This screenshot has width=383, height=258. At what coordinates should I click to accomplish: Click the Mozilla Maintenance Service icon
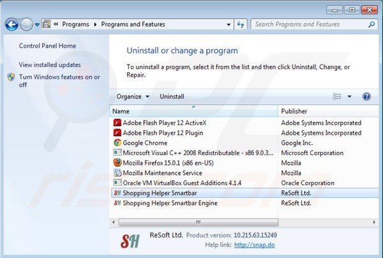(117, 172)
